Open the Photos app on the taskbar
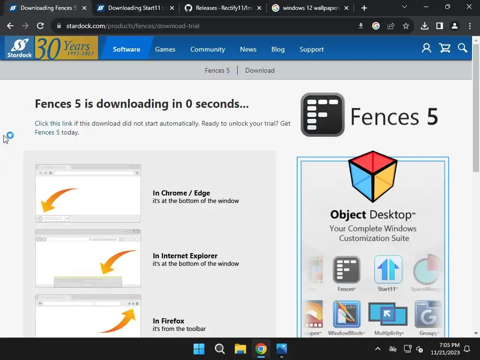This screenshot has width=480, height=360. tap(282, 349)
